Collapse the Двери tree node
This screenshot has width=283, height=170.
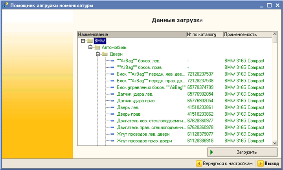[x=98, y=54]
